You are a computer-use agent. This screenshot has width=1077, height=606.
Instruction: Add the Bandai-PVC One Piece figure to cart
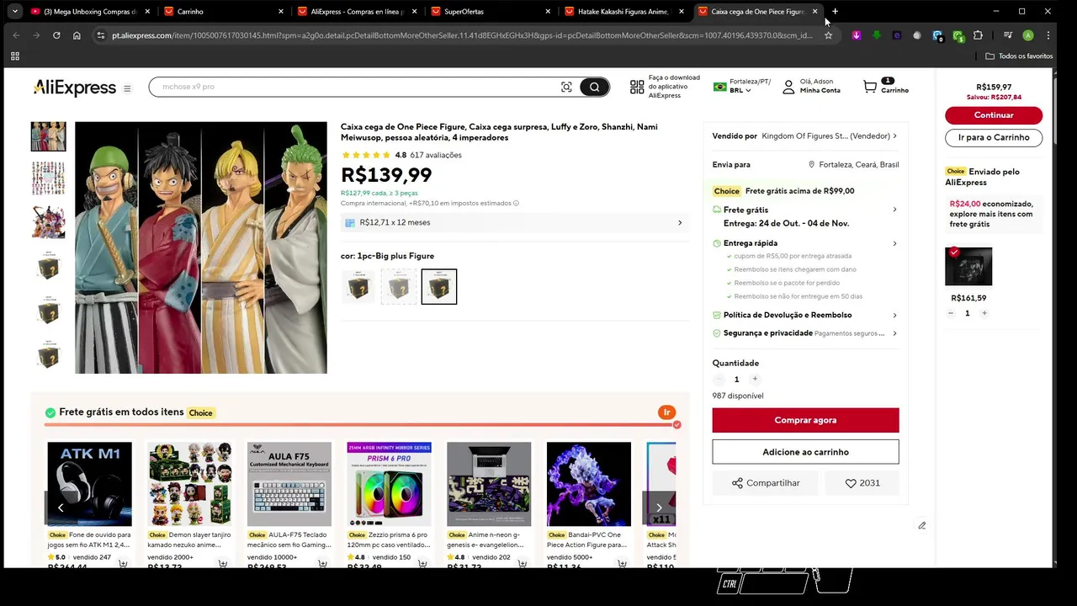(x=622, y=565)
